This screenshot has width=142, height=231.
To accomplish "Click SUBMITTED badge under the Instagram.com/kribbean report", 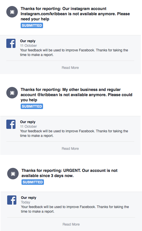I will tap(32, 25).
